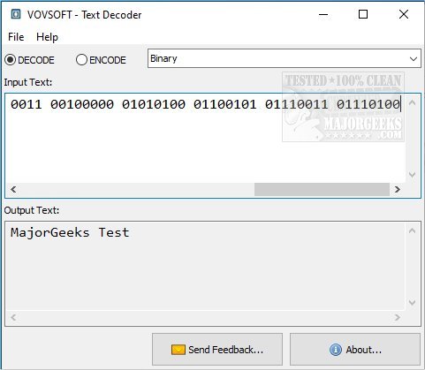Click the envelope icon on Send Feedback
The image size is (425, 370).
click(x=178, y=350)
